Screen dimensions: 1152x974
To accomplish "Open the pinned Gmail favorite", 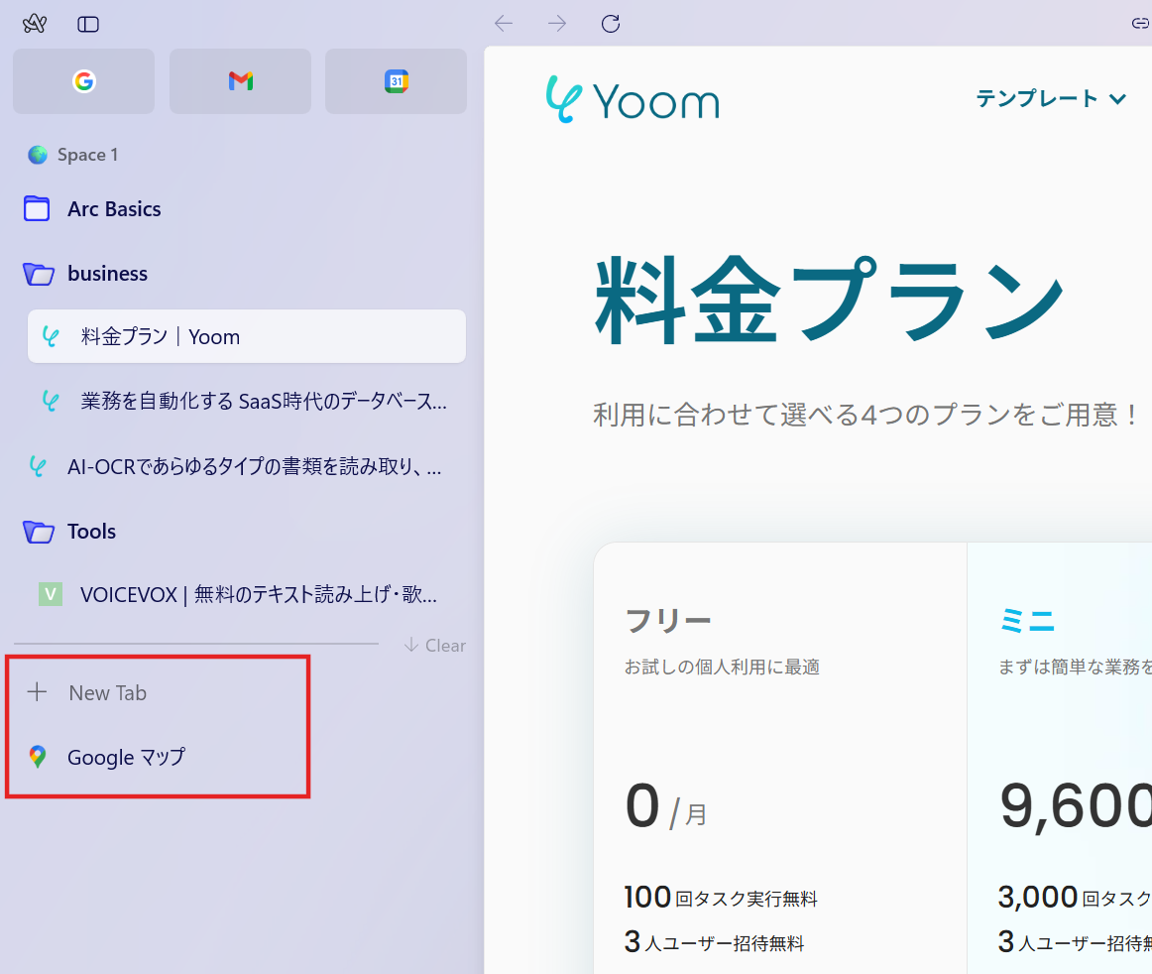I will point(240,81).
